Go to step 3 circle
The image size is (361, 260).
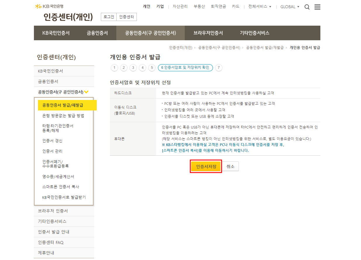click(x=133, y=68)
